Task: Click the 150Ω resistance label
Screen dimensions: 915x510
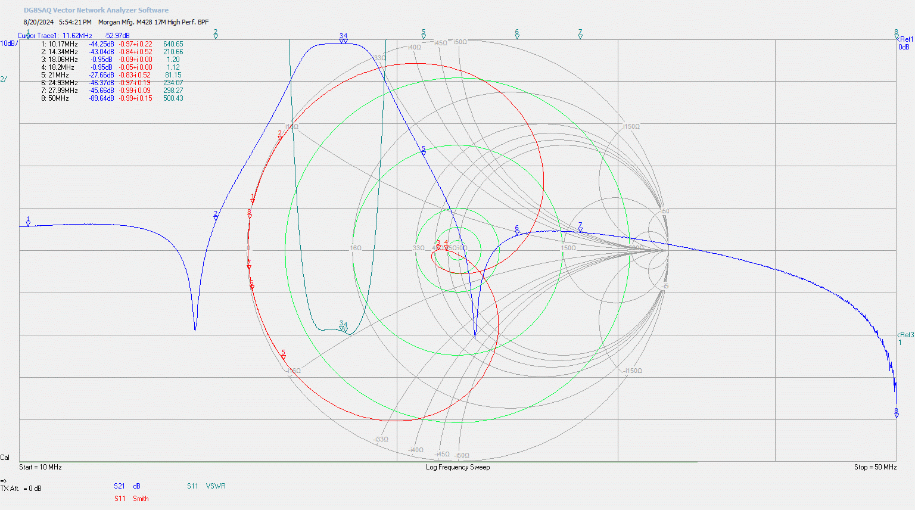Action: 568,248
